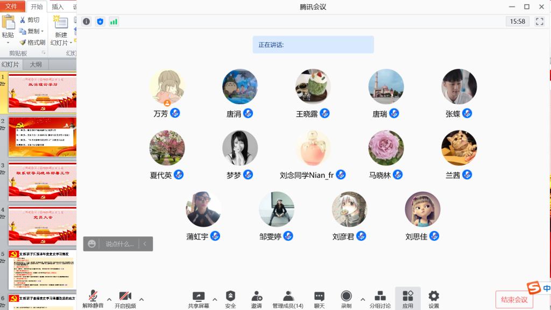Viewport: 551px width, 310px height.
Task: Check the green network signal icon
Action: coord(114,21)
